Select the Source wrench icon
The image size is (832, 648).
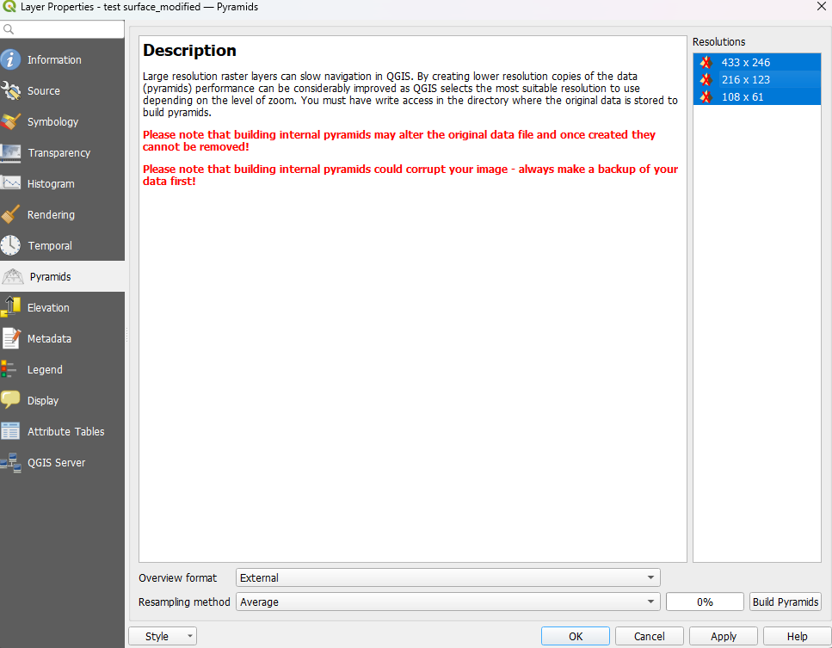tap(10, 90)
